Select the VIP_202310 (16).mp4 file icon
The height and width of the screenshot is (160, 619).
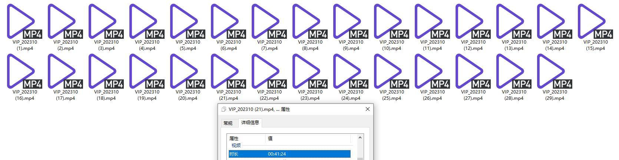tap(24, 71)
